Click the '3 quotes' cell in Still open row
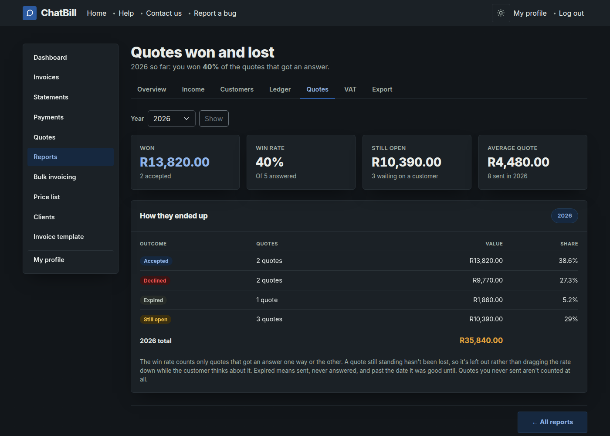610x436 pixels. pos(269,319)
